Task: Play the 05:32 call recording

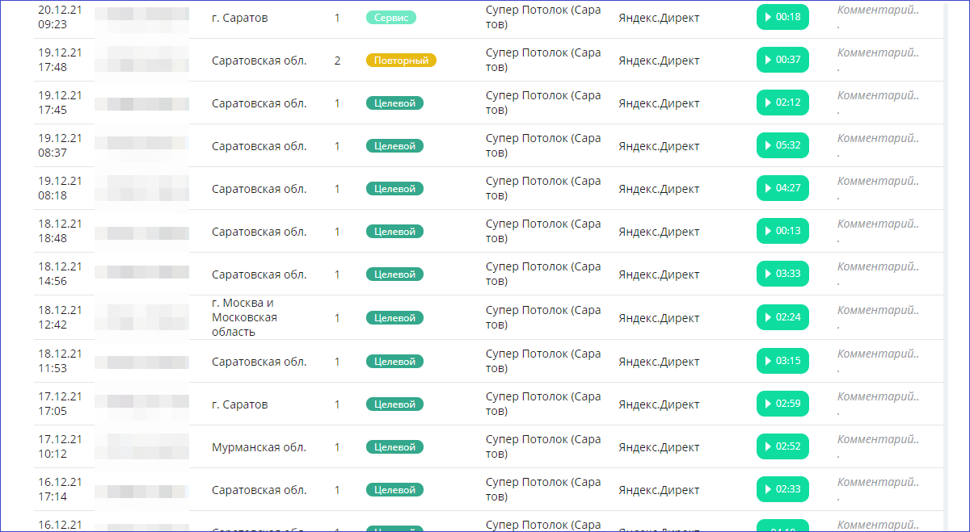Action: click(x=782, y=145)
